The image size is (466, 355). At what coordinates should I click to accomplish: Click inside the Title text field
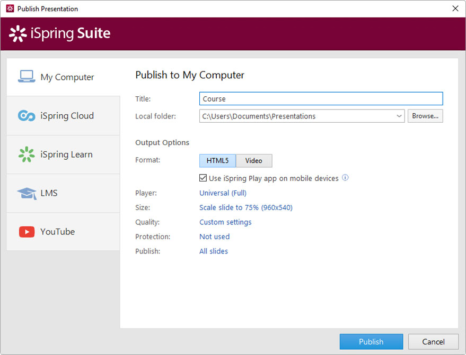tap(321, 98)
